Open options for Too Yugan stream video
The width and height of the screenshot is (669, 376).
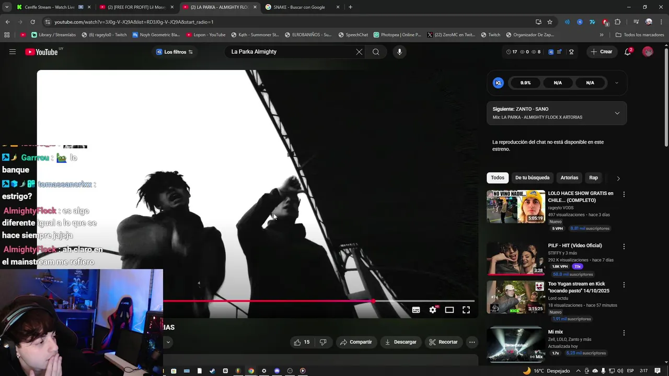point(624,285)
